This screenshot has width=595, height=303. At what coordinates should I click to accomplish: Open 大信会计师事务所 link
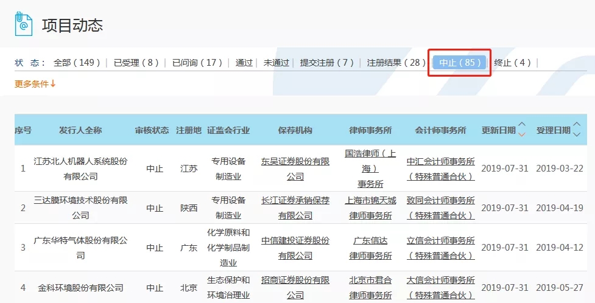coord(440,287)
